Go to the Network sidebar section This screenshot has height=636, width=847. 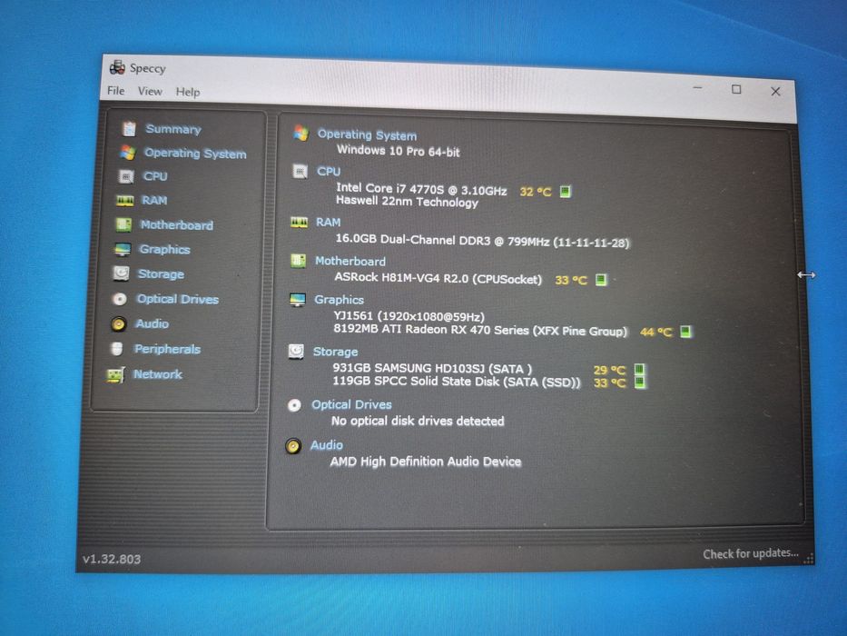[x=158, y=374]
